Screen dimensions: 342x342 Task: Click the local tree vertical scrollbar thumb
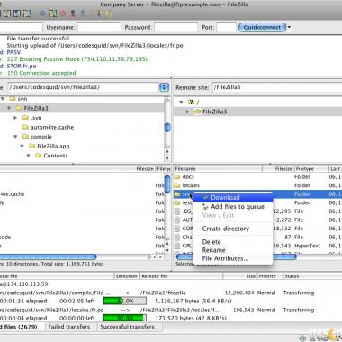tap(167, 128)
